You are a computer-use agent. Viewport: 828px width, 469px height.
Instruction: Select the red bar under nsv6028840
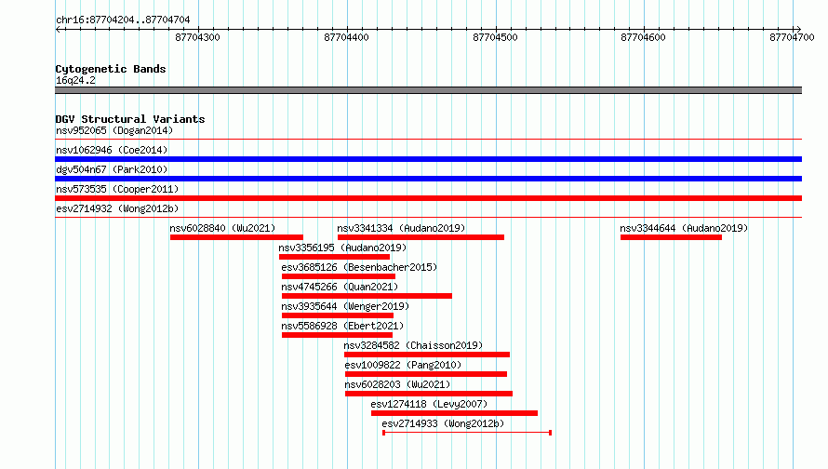[x=236, y=237]
